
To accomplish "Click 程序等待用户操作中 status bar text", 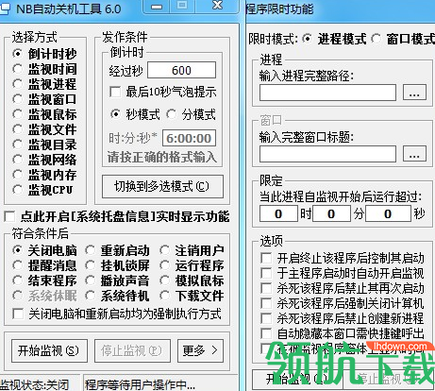I will click(140, 384).
